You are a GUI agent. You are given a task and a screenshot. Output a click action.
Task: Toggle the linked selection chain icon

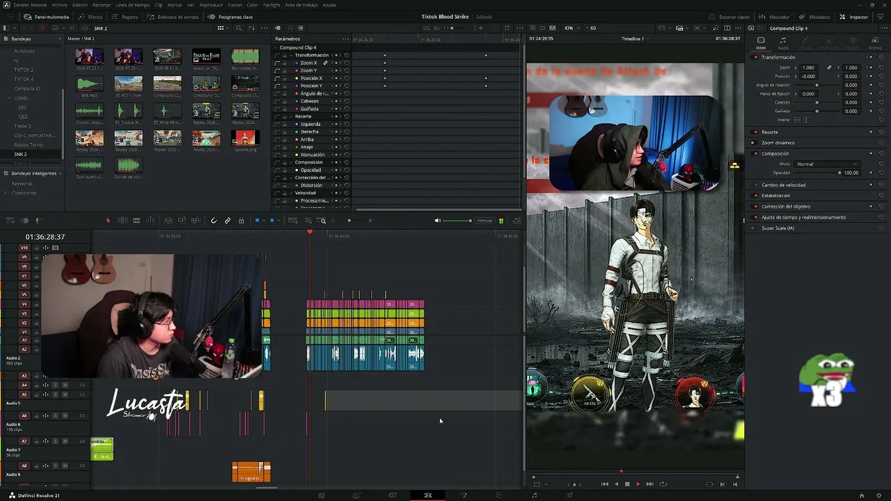[x=228, y=221]
